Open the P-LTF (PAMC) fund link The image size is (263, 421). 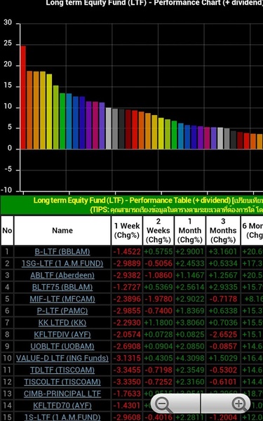[62, 311]
